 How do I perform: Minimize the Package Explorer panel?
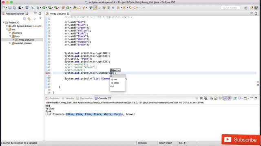pyautogui.click(x=35, y=13)
